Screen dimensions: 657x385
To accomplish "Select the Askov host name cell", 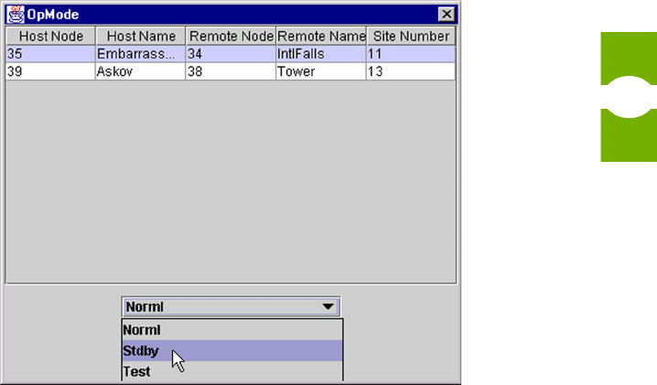I will coord(140,71).
